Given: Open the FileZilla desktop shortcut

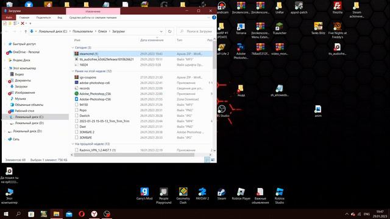Looking at the screenshot, I should [337, 7].
